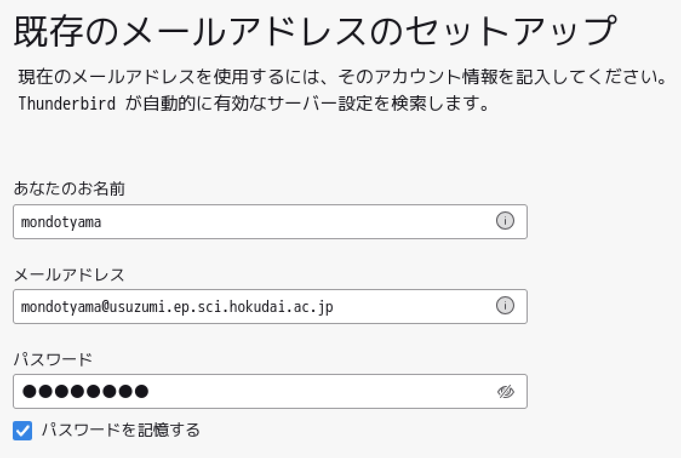Click the あなたのお名前 field label

click(x=69, y=188)
